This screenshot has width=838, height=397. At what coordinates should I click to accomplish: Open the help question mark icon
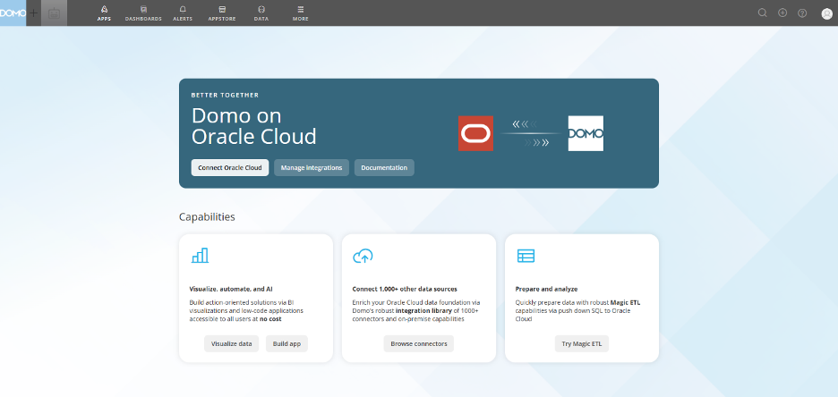pyautogui.click(x=802, y=13)
